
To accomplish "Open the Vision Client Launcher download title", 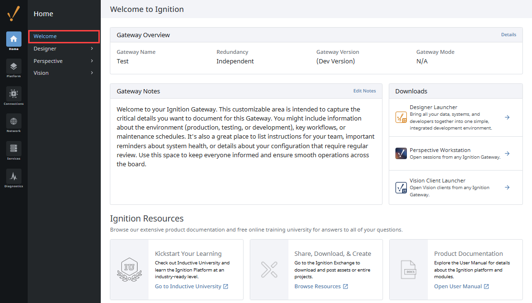I will click(x=437, y=181).
